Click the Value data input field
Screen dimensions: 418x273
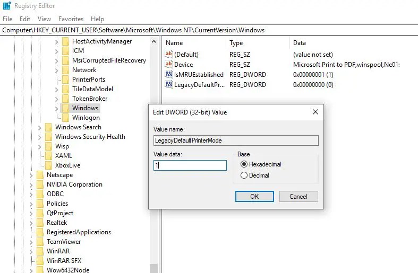click(190, 165)
